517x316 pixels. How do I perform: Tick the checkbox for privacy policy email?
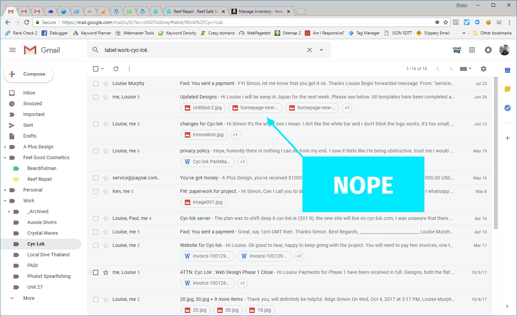(x=96, y=151)
